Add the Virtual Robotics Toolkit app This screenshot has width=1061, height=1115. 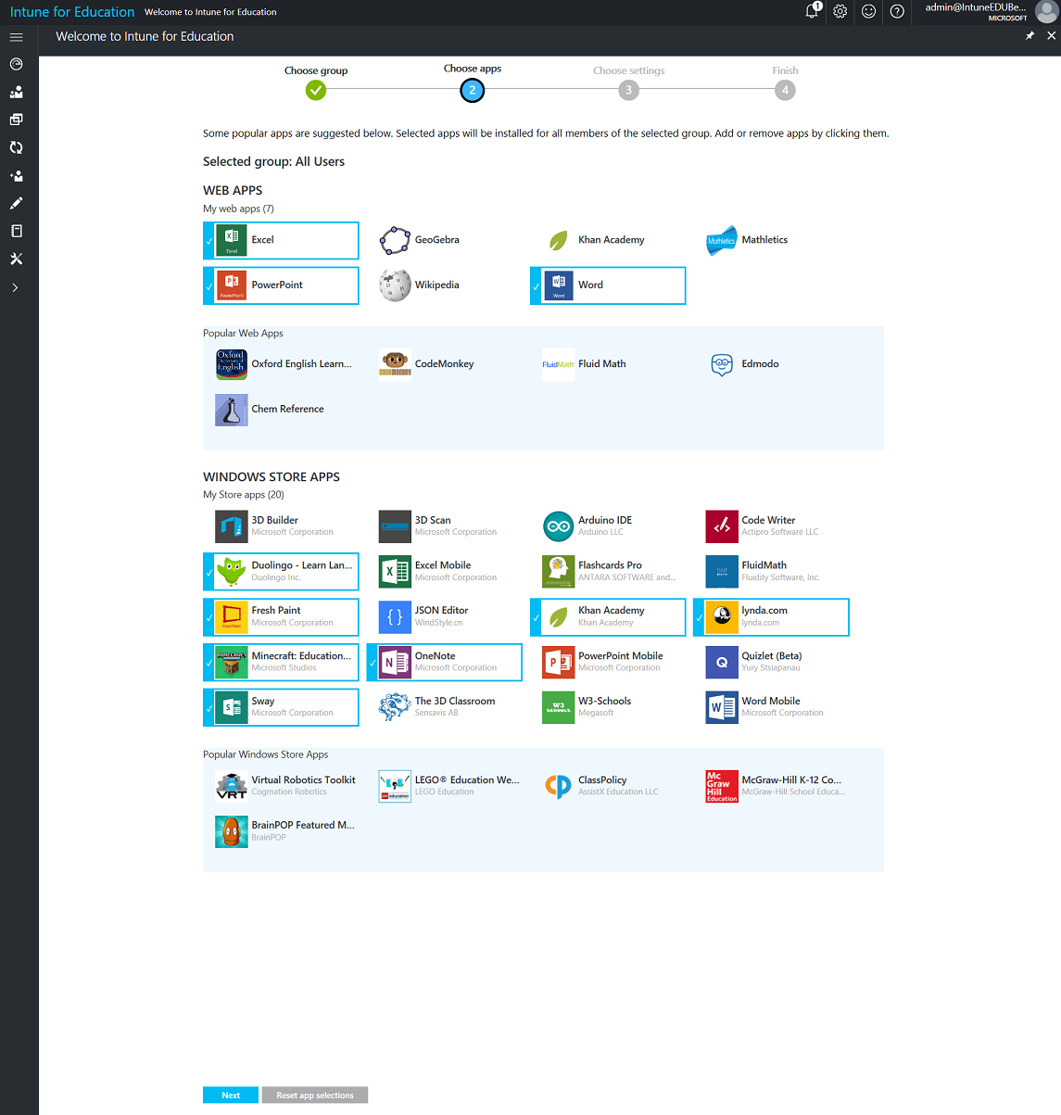point(281,787)
